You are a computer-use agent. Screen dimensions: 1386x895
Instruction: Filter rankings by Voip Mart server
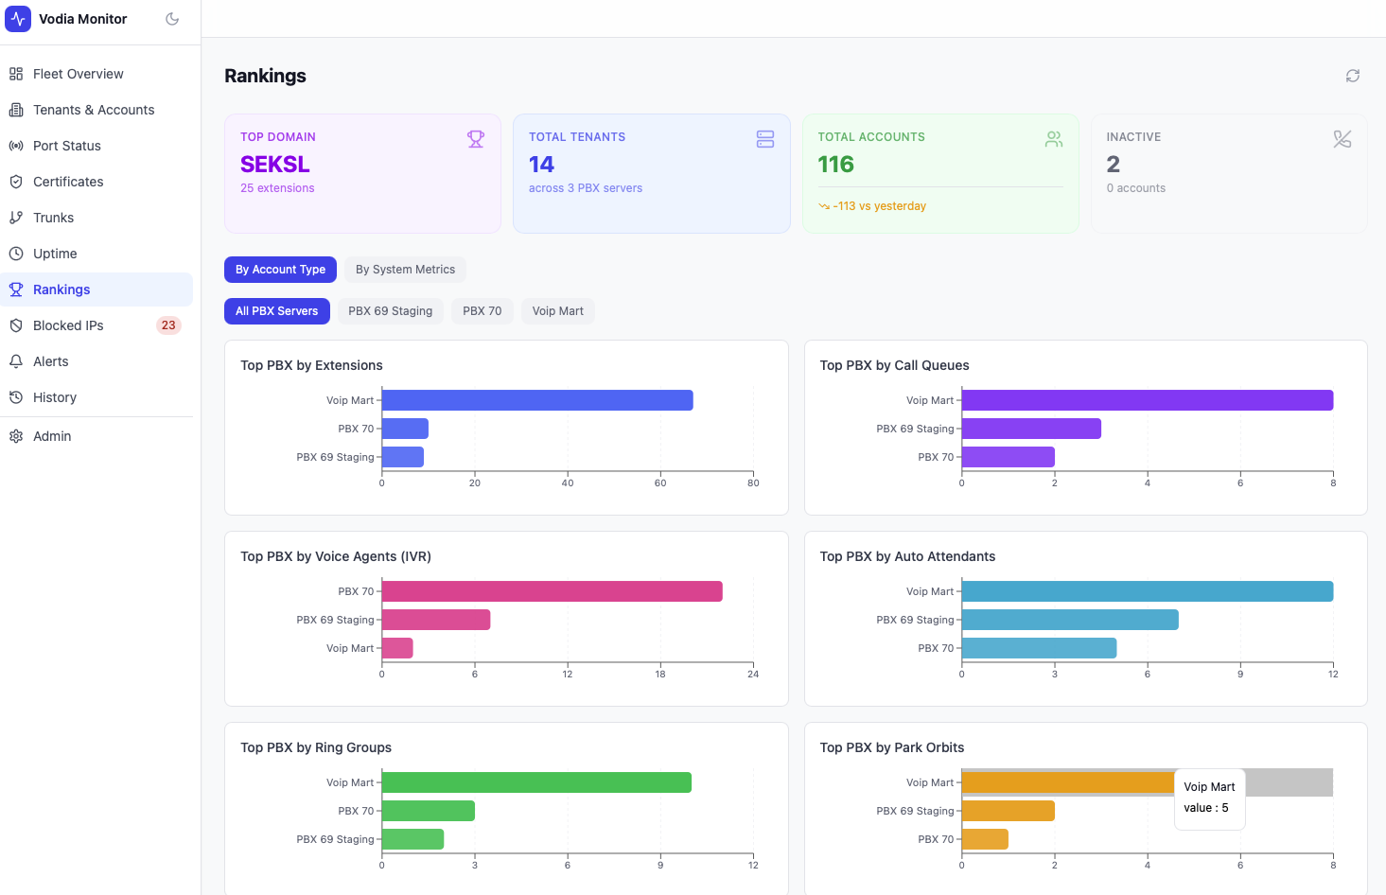click(557, 311)
